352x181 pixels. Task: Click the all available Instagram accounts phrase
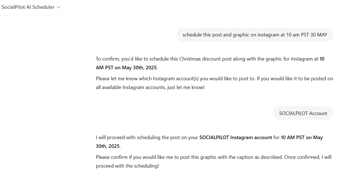[x=129, y=87]
